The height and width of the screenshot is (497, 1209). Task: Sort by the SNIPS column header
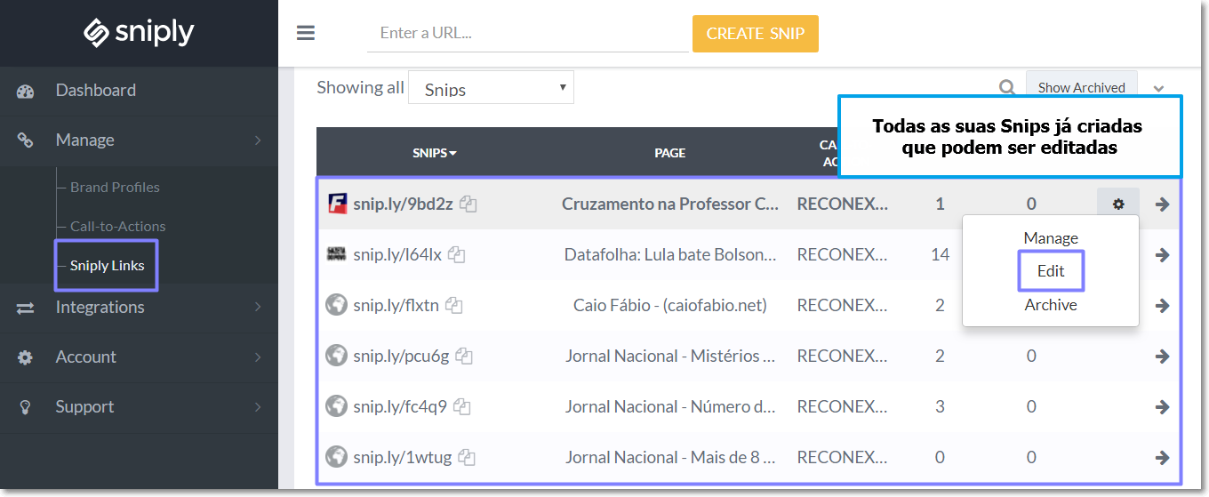pyautogui.click(x=435, y=153)
